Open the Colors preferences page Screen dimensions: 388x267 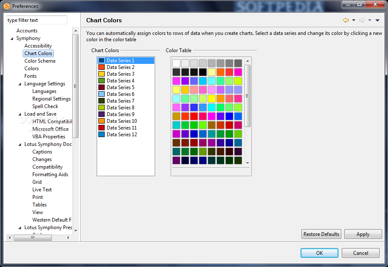pos(32,69)
